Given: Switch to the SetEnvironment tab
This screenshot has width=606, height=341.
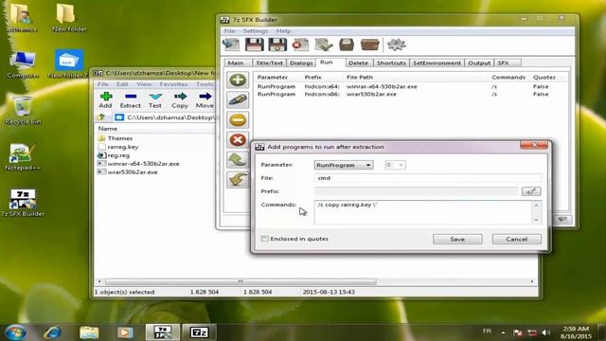Looking at the screenshot, I should (x=437, y=63).
